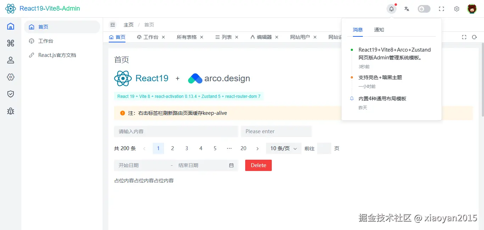Open message 内置4种通用布局模板
Screen dimensions: 484x230
coord(382,99)
